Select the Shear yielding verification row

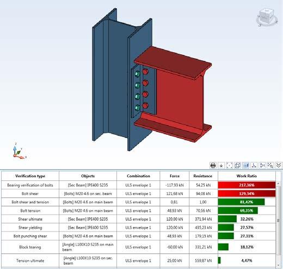point(138,228)
